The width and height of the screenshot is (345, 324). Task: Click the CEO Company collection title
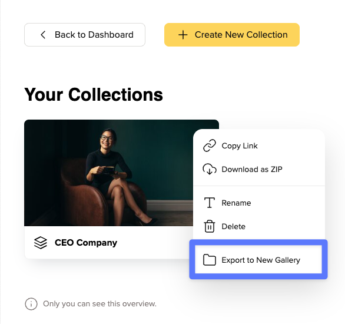pyautogui.click(x=86, y=243)
